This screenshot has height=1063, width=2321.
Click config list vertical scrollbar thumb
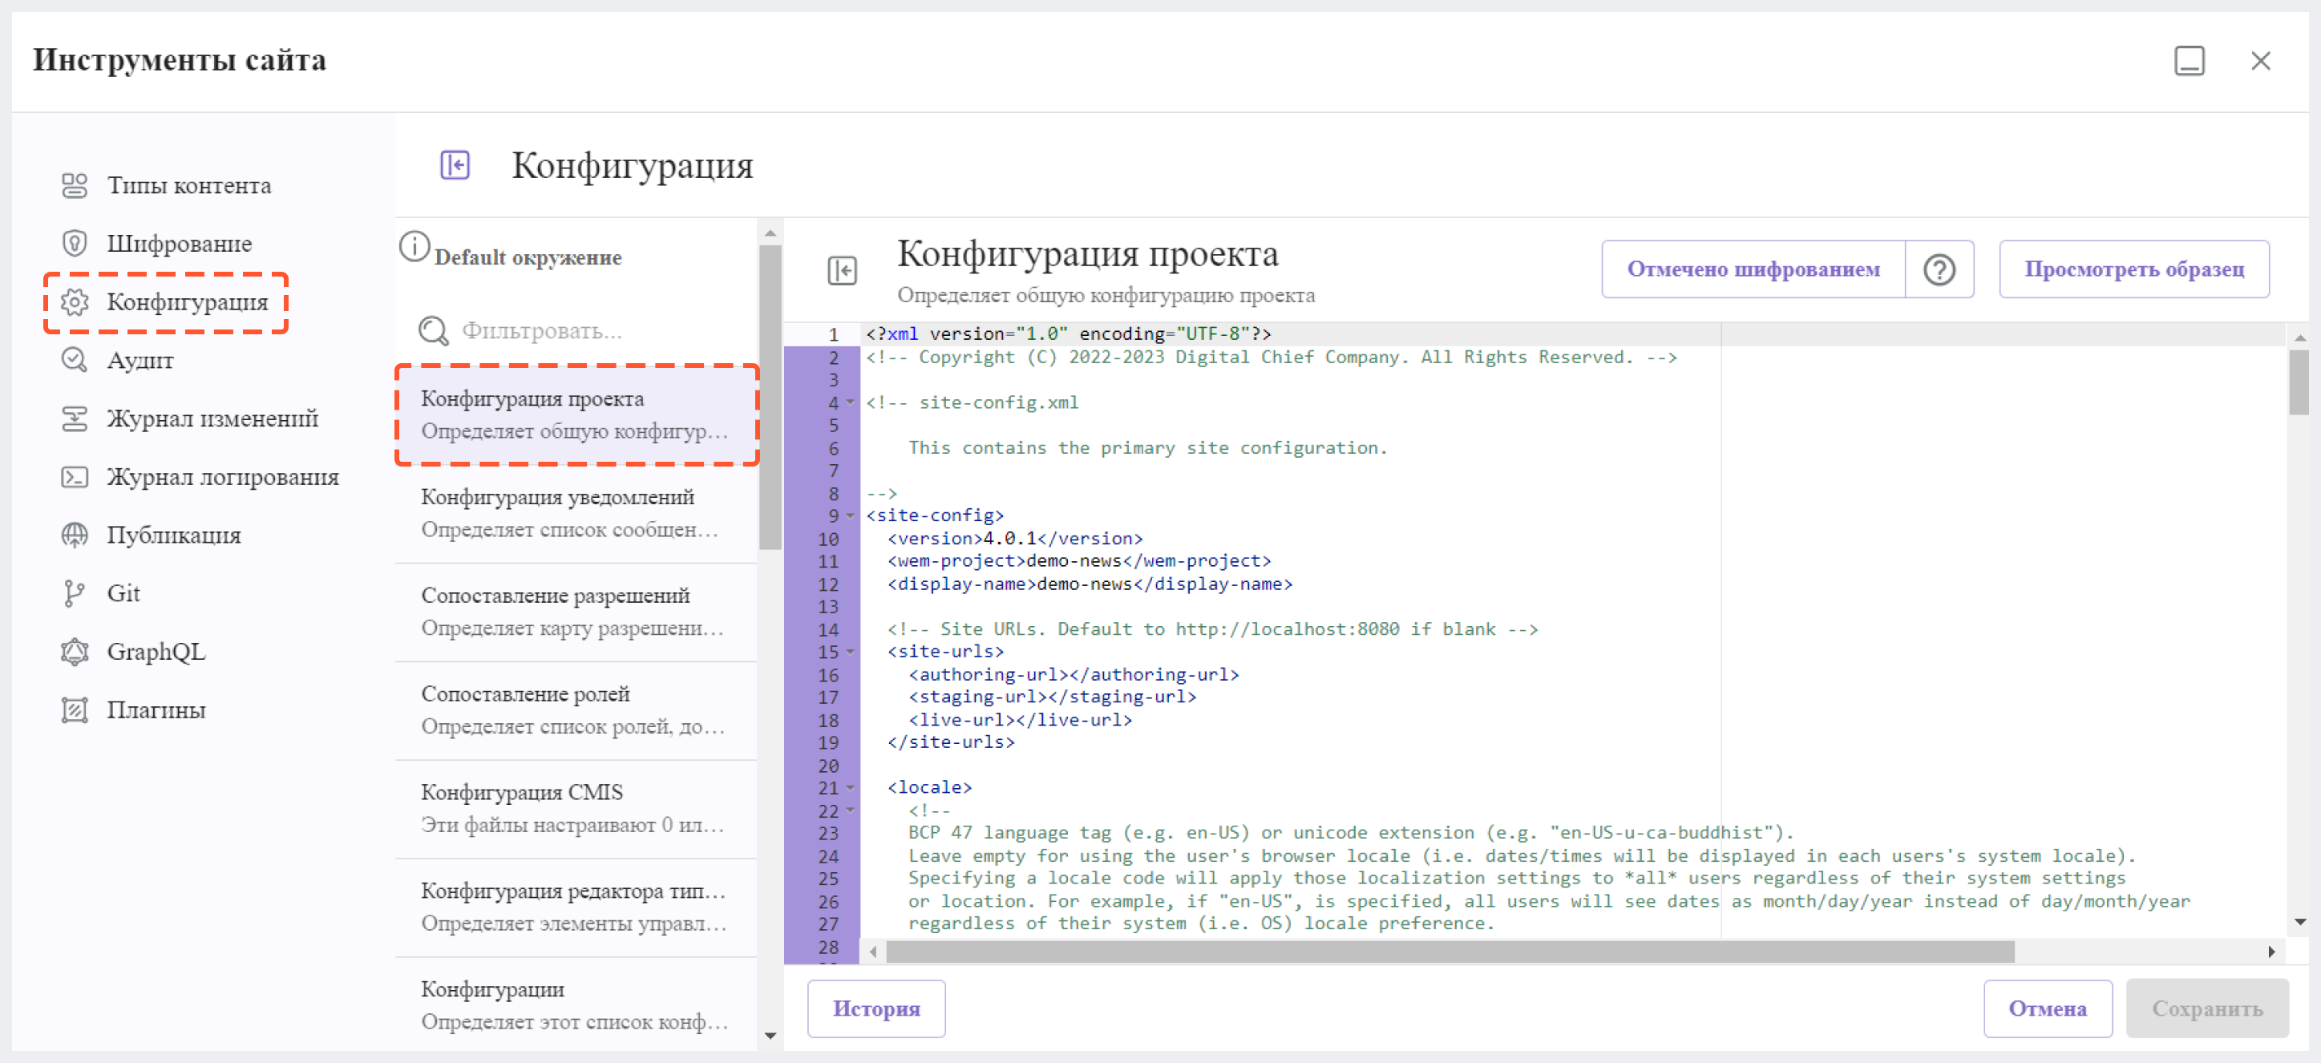770,396
